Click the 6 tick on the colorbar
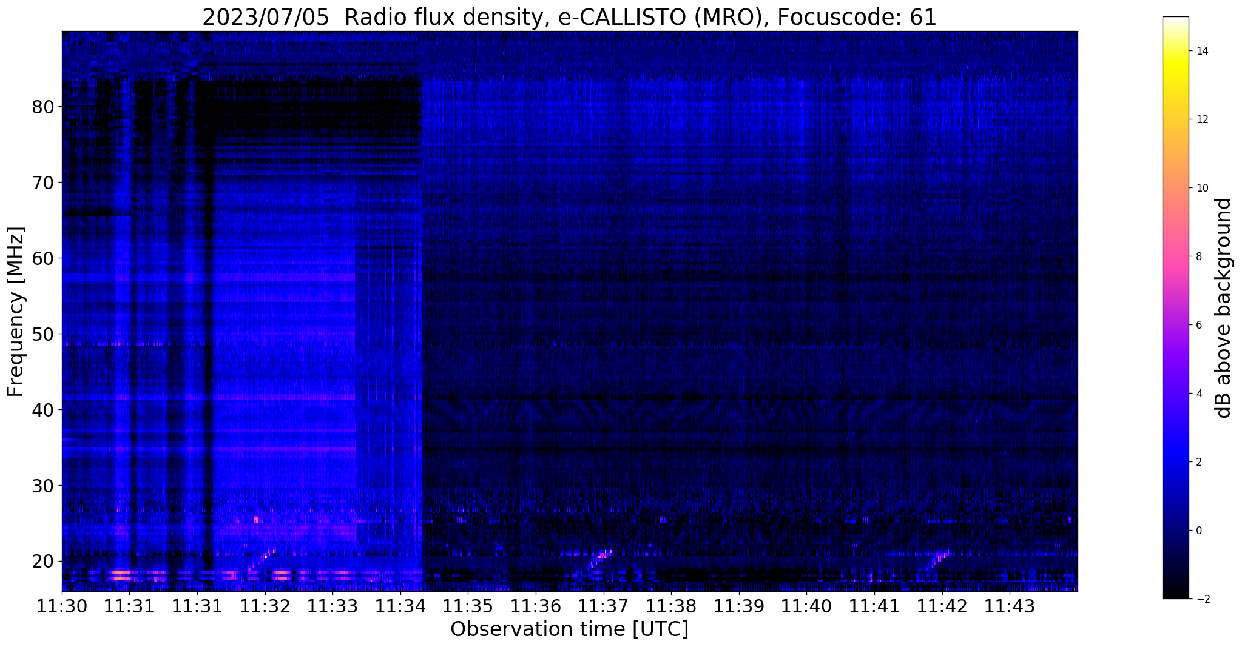This screenshot has height=647, width=1242. pos(1199,325)
